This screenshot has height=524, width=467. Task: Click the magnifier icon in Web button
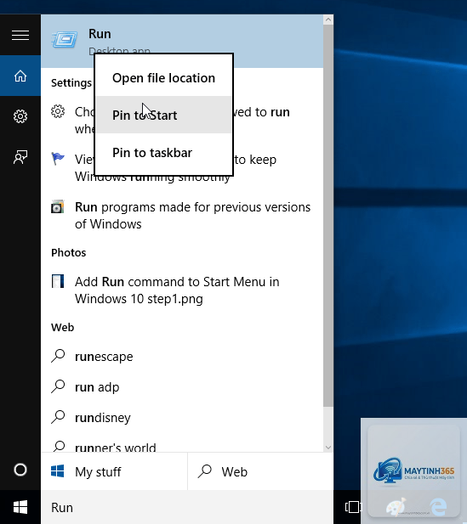point(204,471)
